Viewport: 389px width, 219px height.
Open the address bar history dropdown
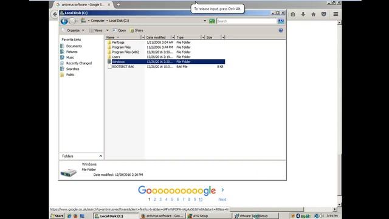205,21
